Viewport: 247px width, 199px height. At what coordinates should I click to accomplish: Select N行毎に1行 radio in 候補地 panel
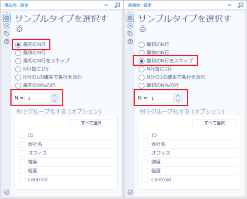[142, 69]
